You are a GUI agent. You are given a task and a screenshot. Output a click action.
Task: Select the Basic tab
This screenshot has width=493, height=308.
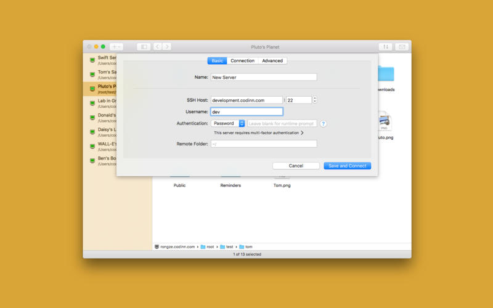pos(218,61)
